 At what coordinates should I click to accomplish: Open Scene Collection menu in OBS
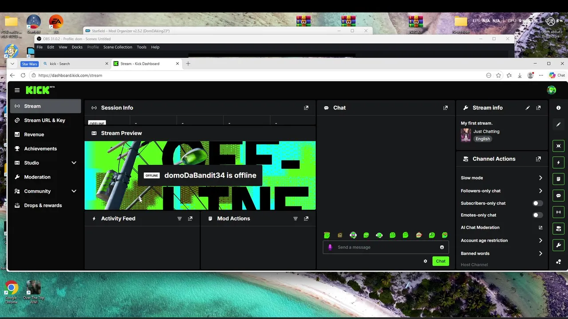tap(118, 47)
